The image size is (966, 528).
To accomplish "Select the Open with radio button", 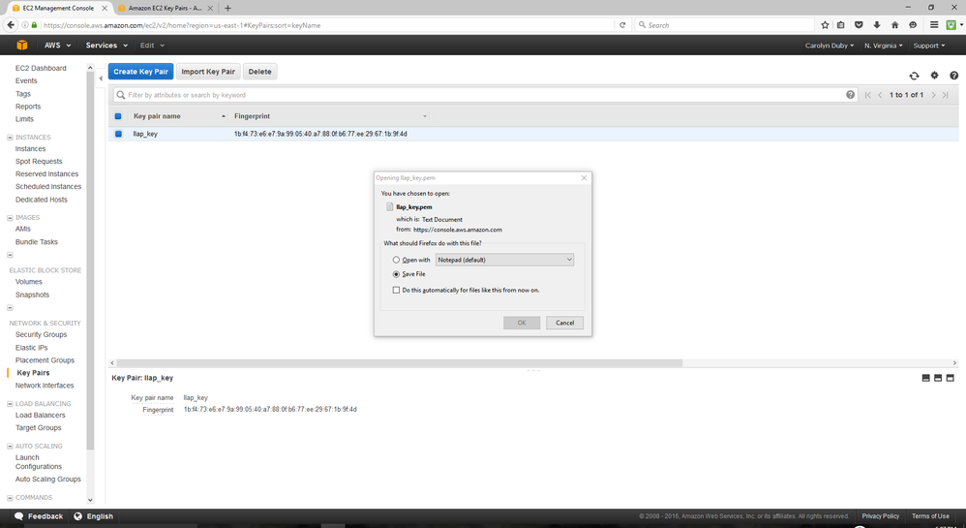I will click(x=396, y=260).
